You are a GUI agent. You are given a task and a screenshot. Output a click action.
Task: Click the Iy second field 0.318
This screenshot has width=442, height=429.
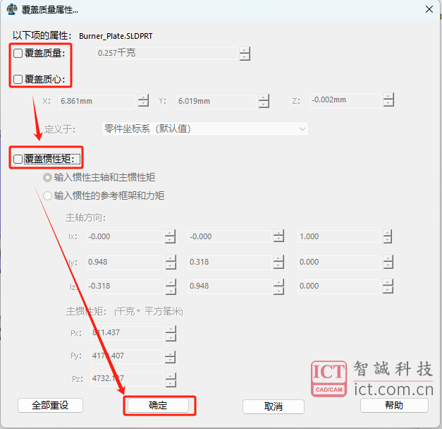click(x=229, y=262)
